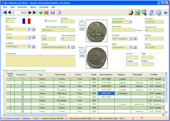Open the Commander menu
Viewport: 170px width, 121px height.
pyautogui.click(x=44, y=7)
